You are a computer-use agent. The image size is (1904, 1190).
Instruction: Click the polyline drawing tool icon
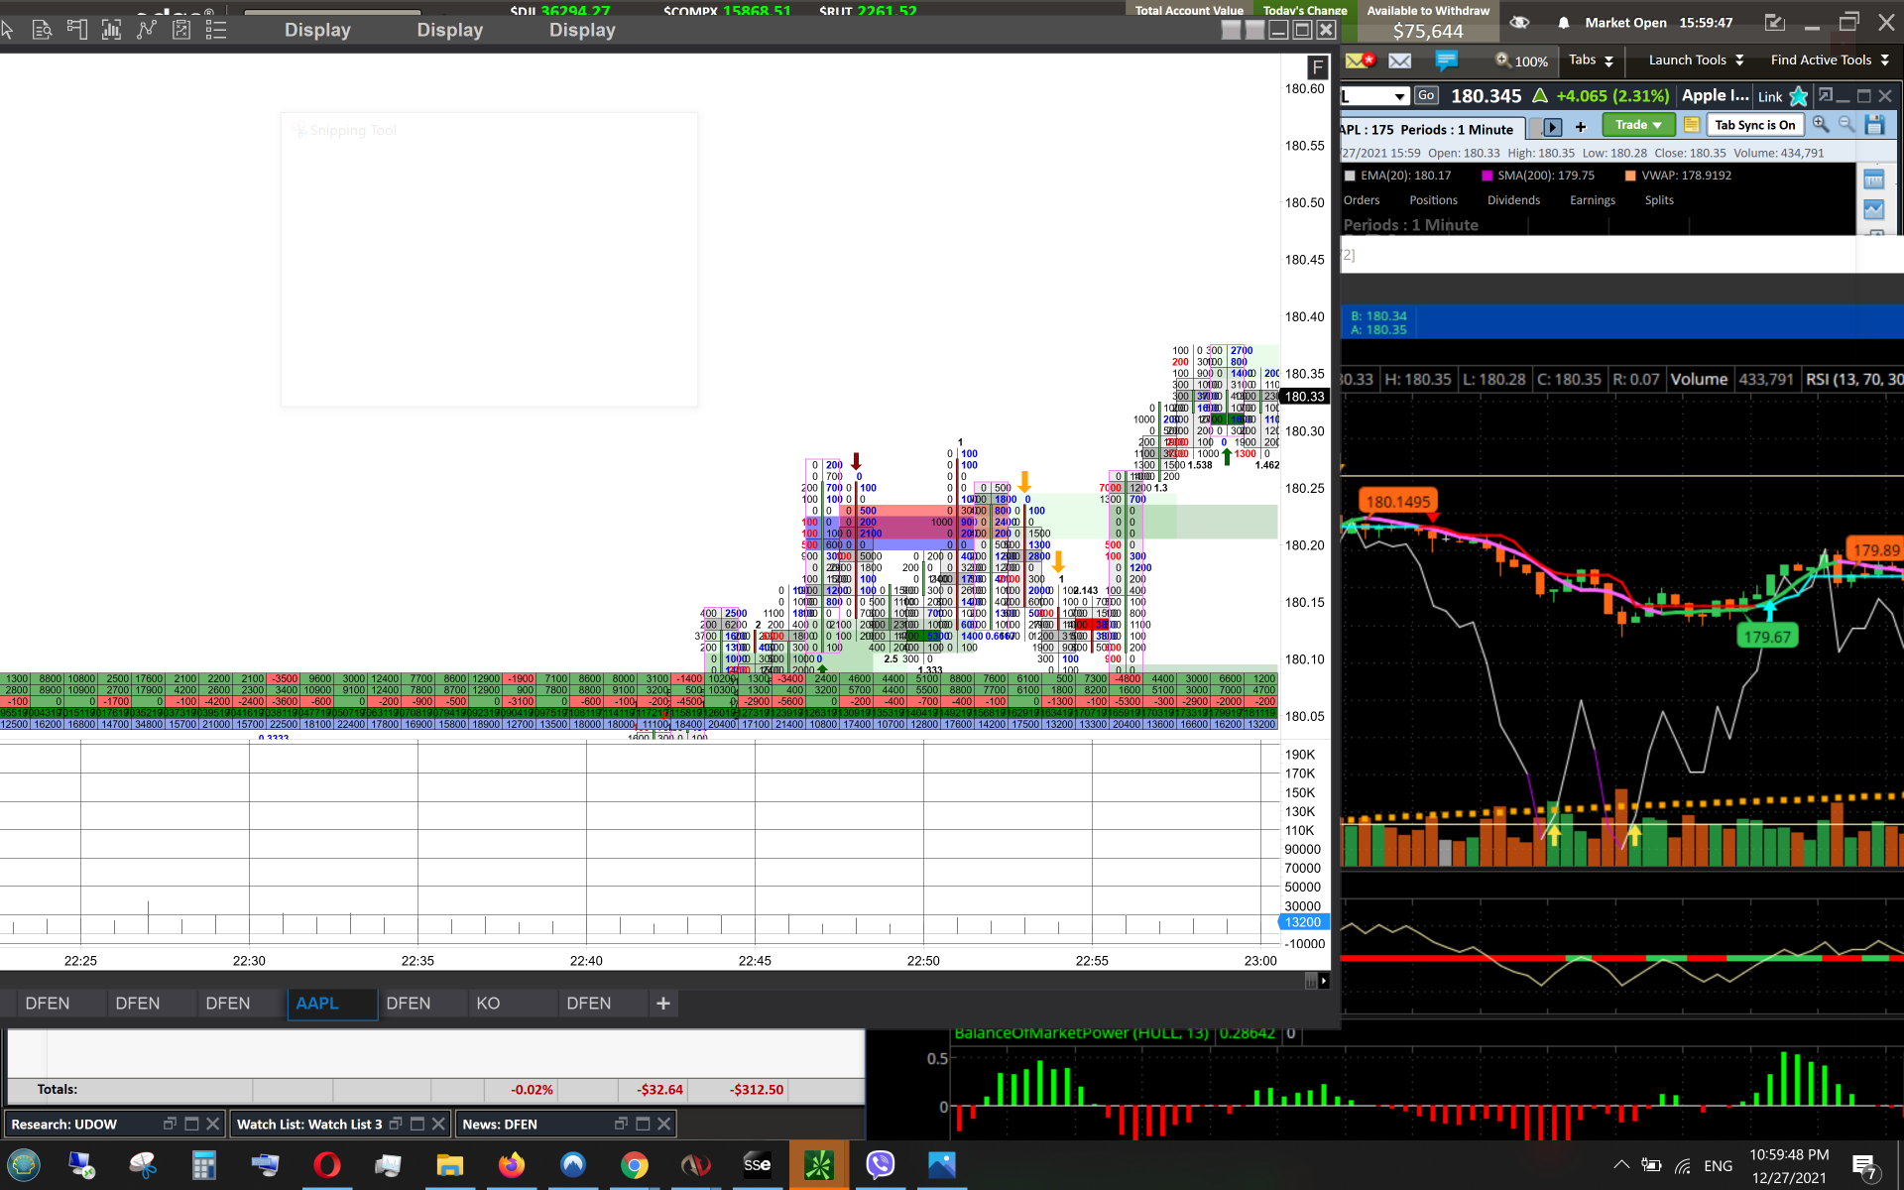tap(147, 30)
